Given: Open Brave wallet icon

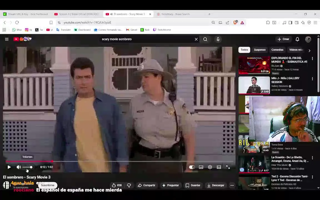Looking at the screenshot, I should coord(297,23).
